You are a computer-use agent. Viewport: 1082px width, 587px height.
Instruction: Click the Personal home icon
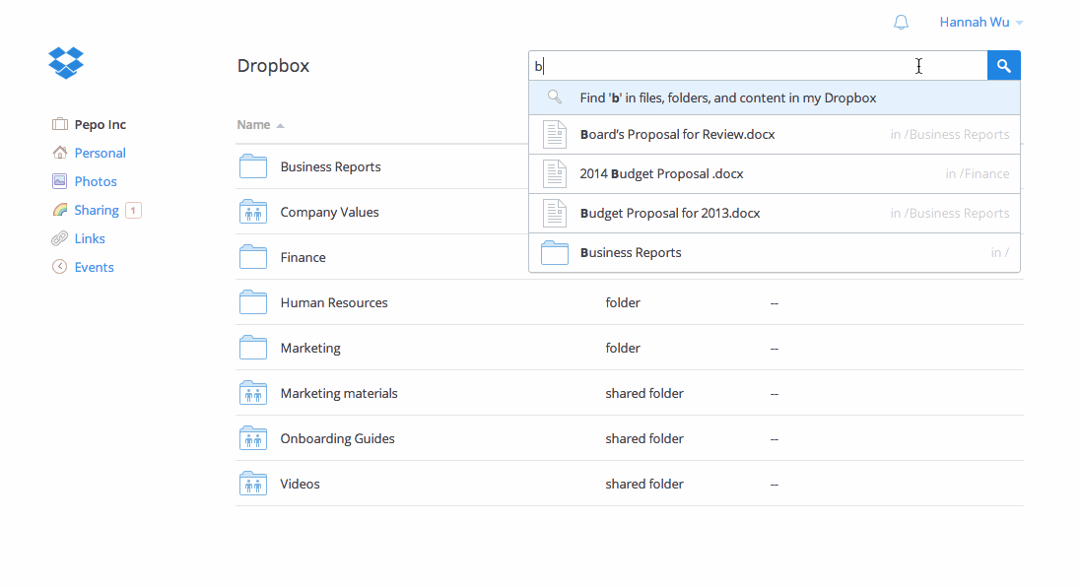tap(60, 153)
